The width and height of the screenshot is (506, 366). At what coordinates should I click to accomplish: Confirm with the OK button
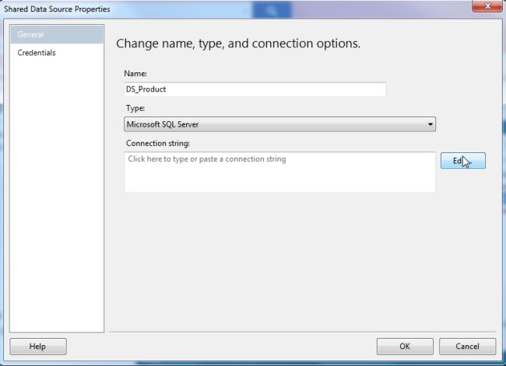(x=405, y=347)
